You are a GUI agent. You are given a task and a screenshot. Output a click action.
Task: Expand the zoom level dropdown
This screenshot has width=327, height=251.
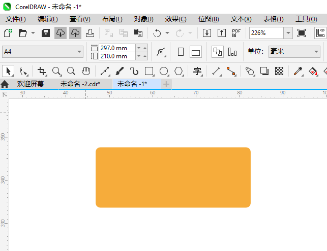coord(288,33)
